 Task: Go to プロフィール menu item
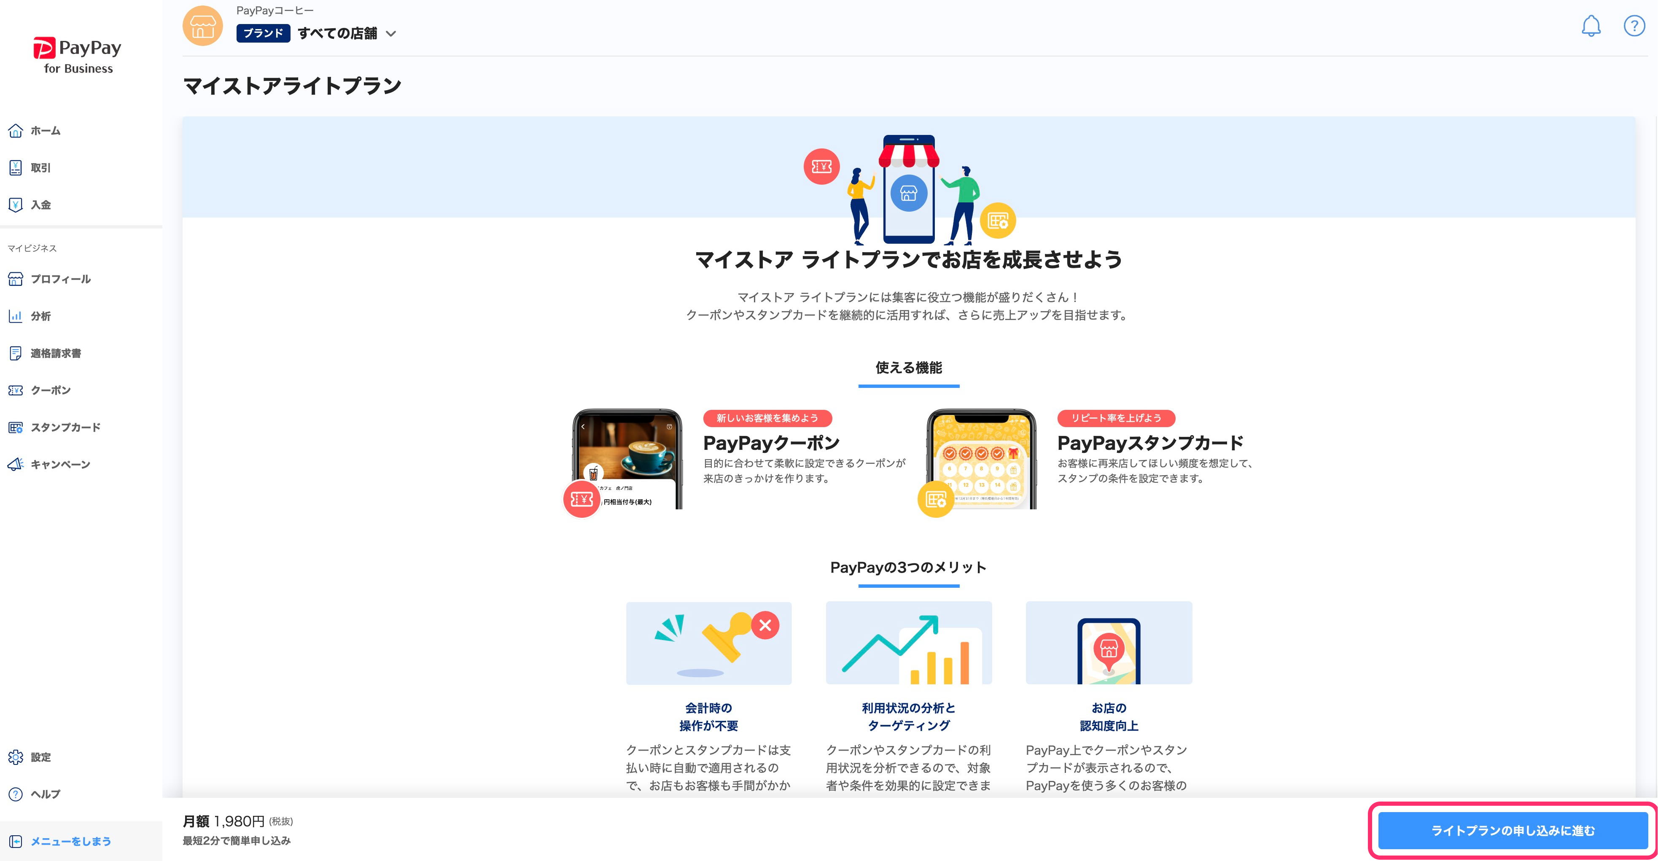pos(60,279)
